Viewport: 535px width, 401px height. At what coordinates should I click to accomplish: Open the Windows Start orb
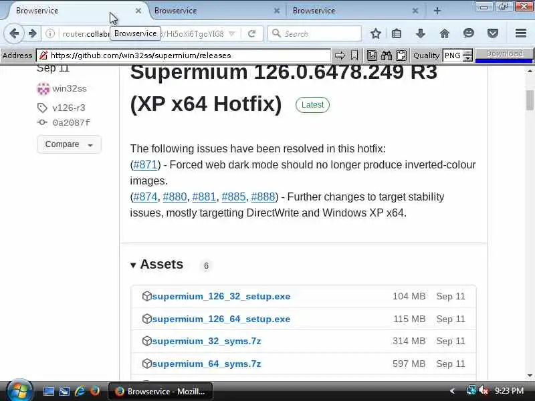pos(19,391)
